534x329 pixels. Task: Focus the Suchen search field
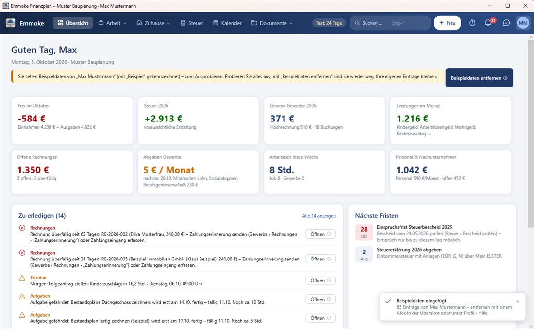(x=390, y=23)
